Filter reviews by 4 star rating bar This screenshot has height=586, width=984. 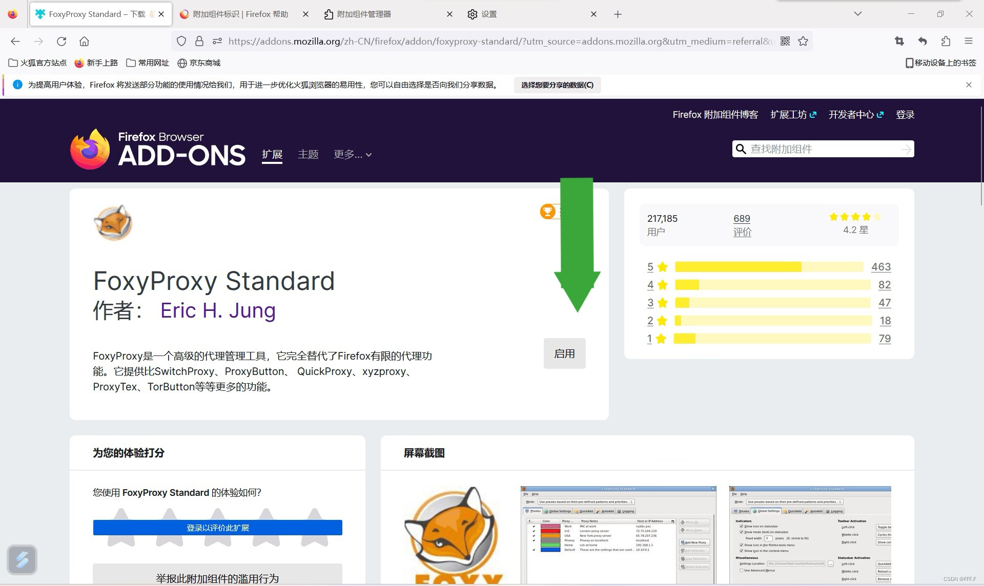pos(772,285)
